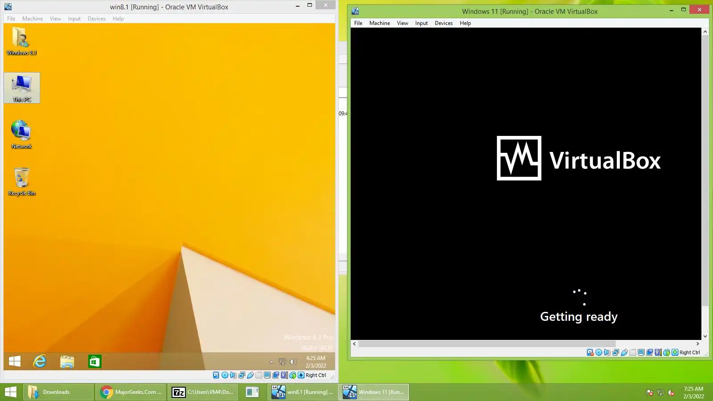
Task: Open Input menu in win8.1 window
Action: point(74,19)
